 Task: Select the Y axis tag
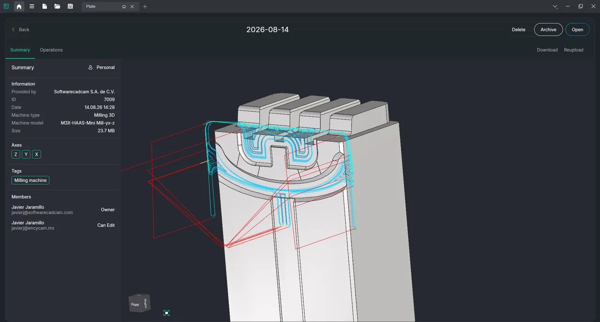[26, 154]
